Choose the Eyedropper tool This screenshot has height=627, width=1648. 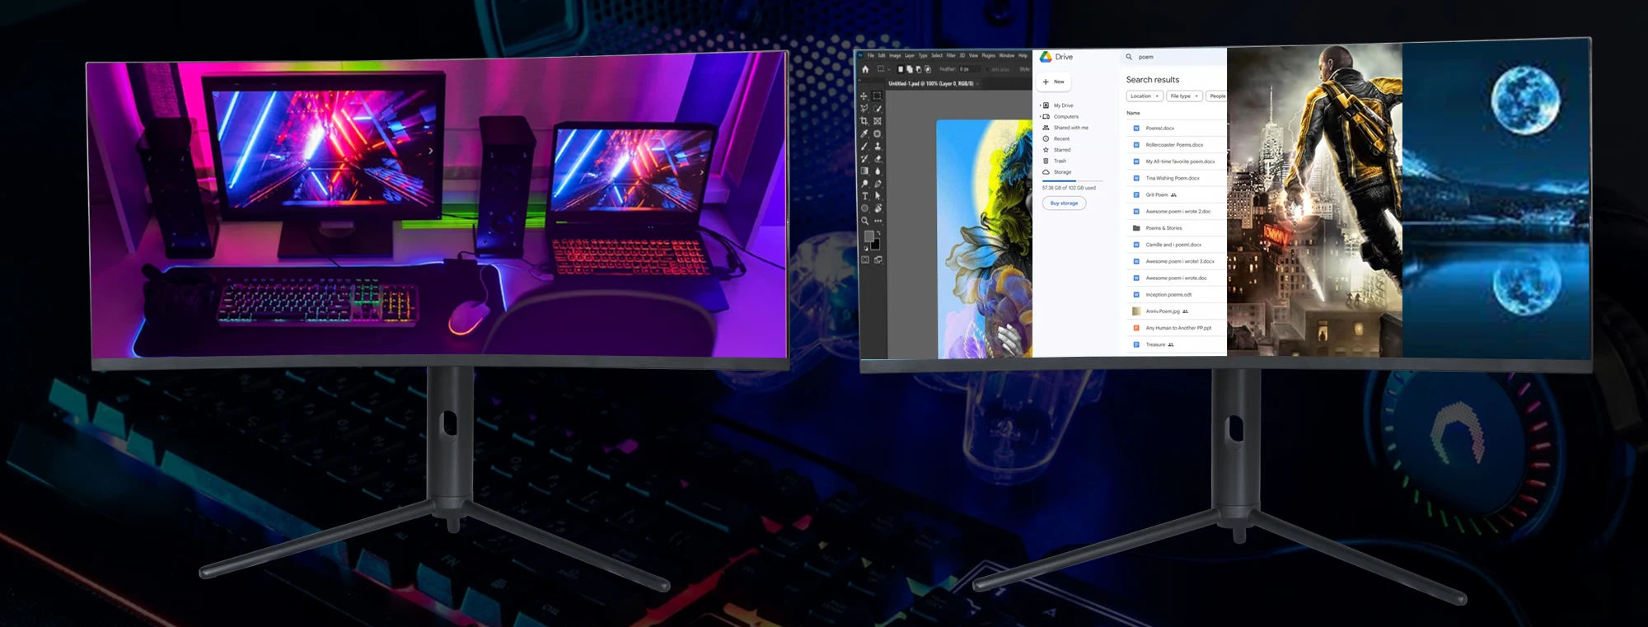click(864, 133)
